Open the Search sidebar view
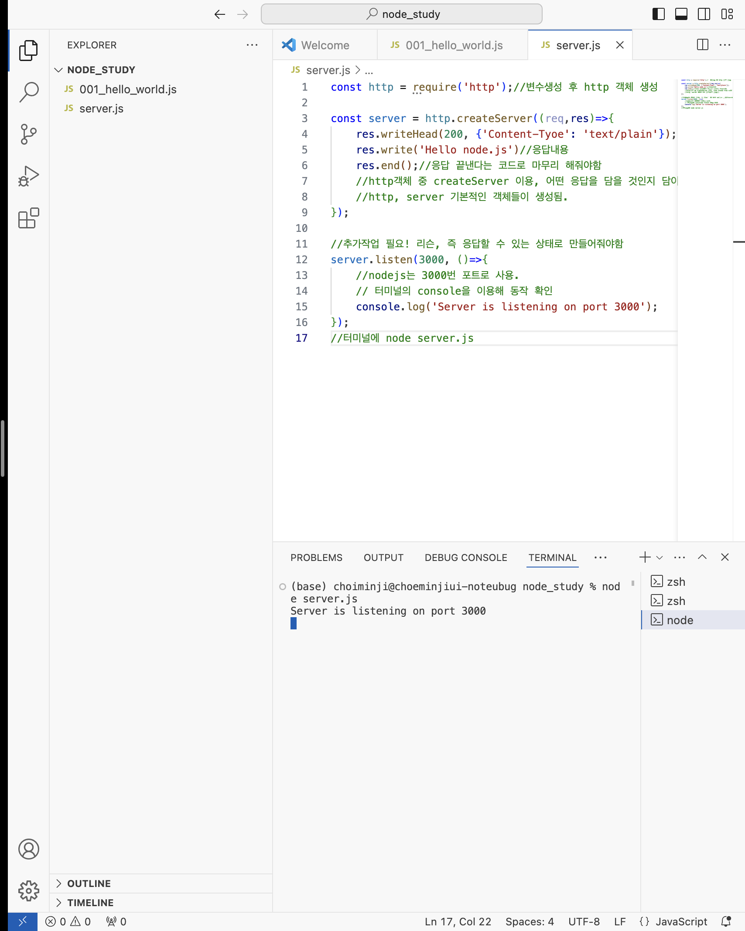This screenshot has height=931, width=745. tap(28, 91)
